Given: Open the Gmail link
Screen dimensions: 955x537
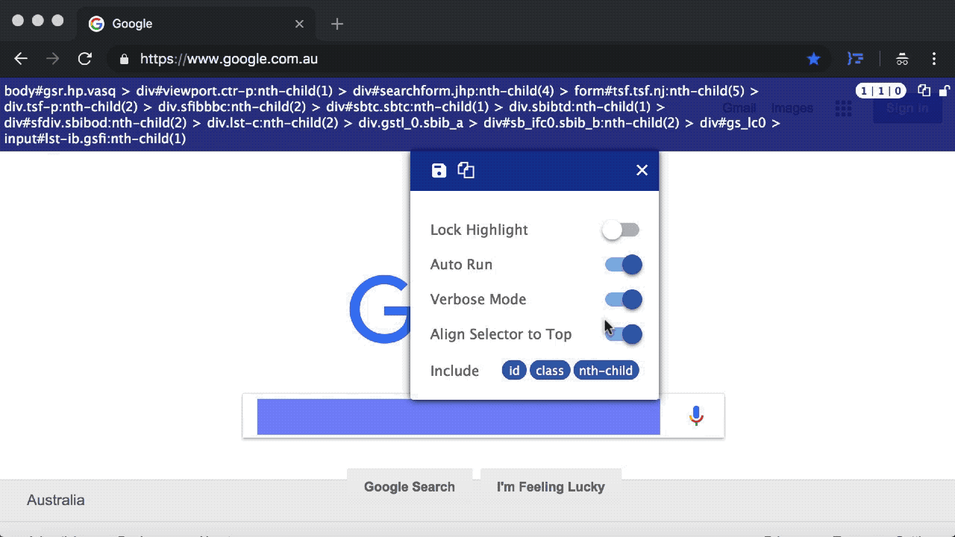Looking at the screenshot, I should (739, 108).
